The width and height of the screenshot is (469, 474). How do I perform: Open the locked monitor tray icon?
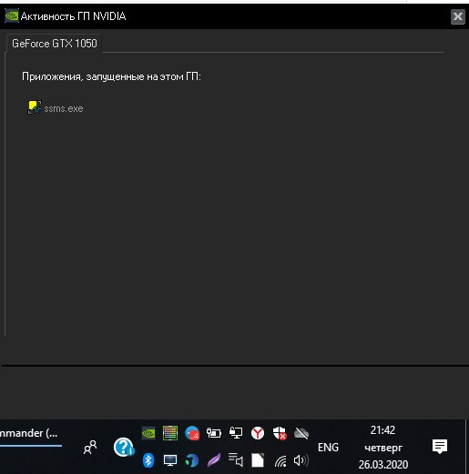(236, 433)
